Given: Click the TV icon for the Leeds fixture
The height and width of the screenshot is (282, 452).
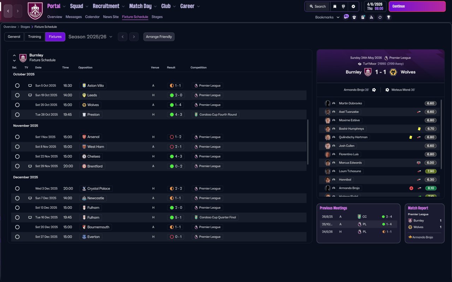Looking at the screenshot, I should (x=30, y=95).
